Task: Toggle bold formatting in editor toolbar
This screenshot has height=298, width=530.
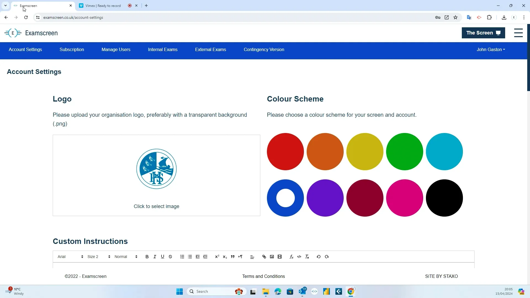Action: pyautogui.click(x=147, y=257)
